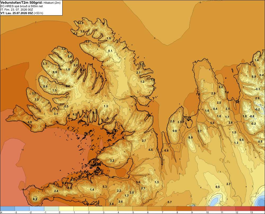Image resolution: width=265 pixels, height=214 pixels.
Task: Click the legend color segment between -1 and 0
Action: [52, 209]
